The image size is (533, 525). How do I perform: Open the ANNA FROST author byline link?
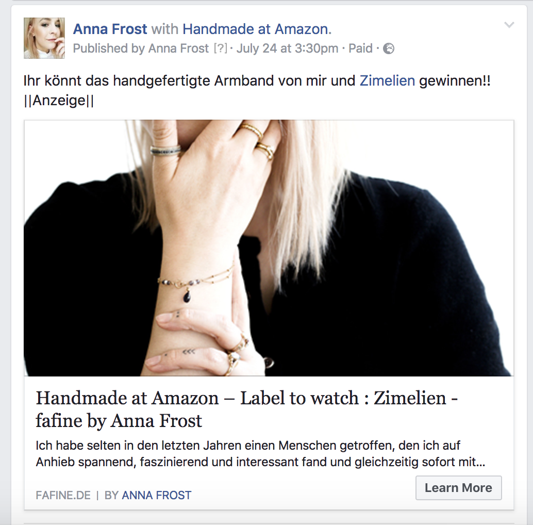click(x=156, y=495)
